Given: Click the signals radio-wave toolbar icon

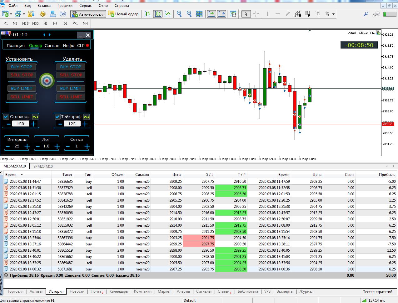Looking at the screenshot, I should (63, 14).
